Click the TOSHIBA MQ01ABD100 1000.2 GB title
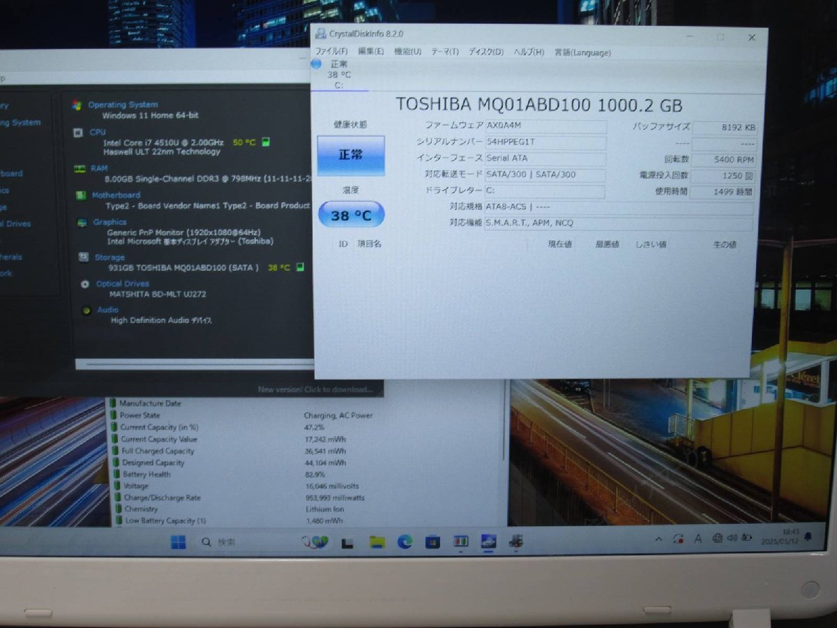 tap(539, 105)
